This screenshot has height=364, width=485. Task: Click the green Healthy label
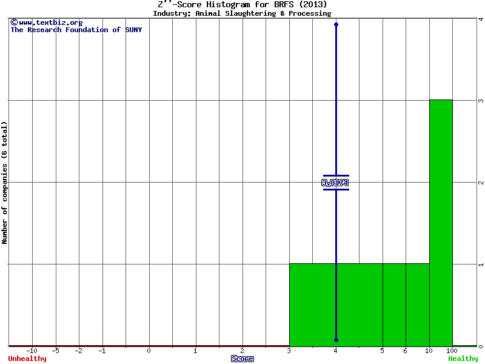(x=463, y=359)
